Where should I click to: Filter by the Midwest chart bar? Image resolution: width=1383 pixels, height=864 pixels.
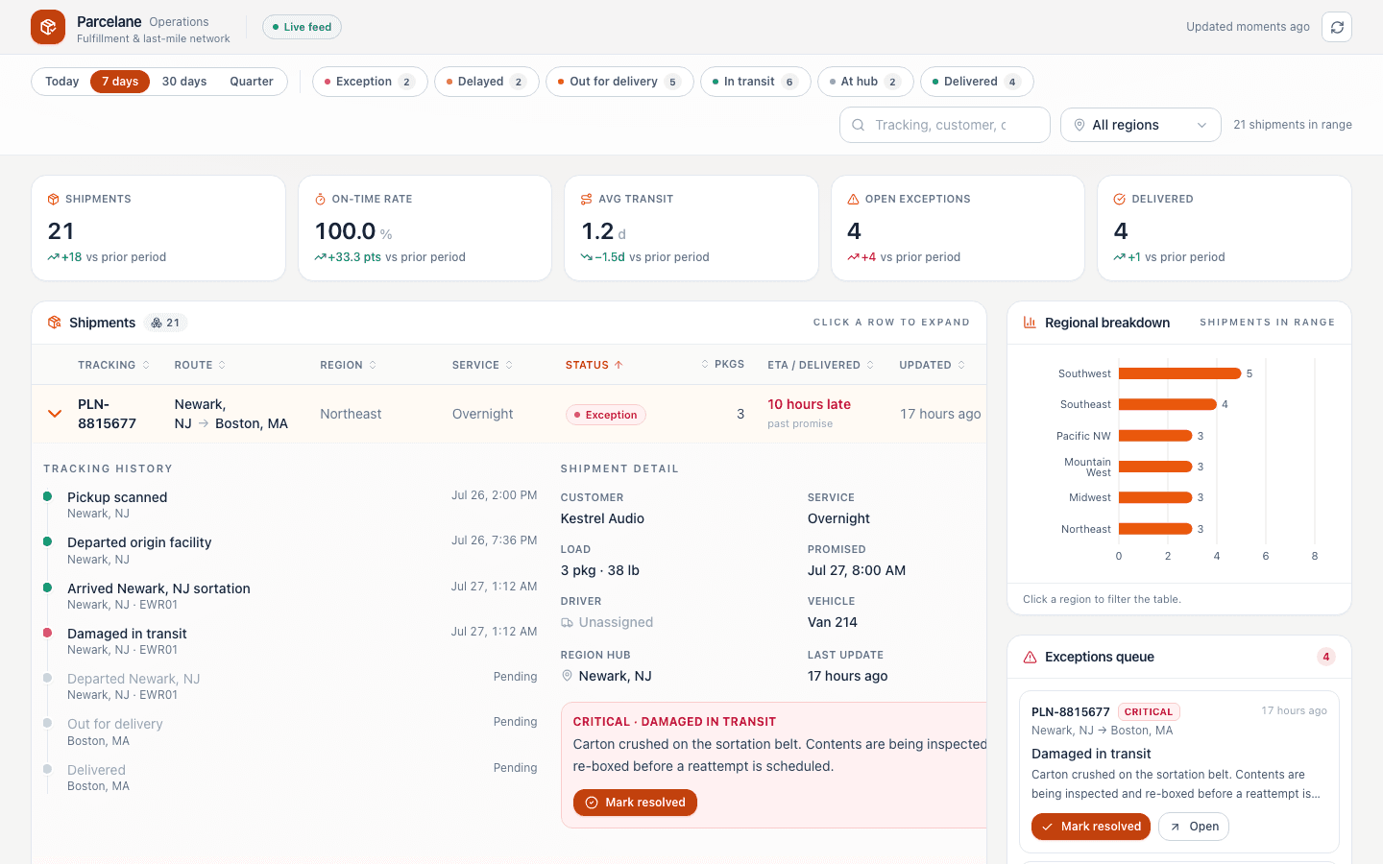(x=1155, y=497)
